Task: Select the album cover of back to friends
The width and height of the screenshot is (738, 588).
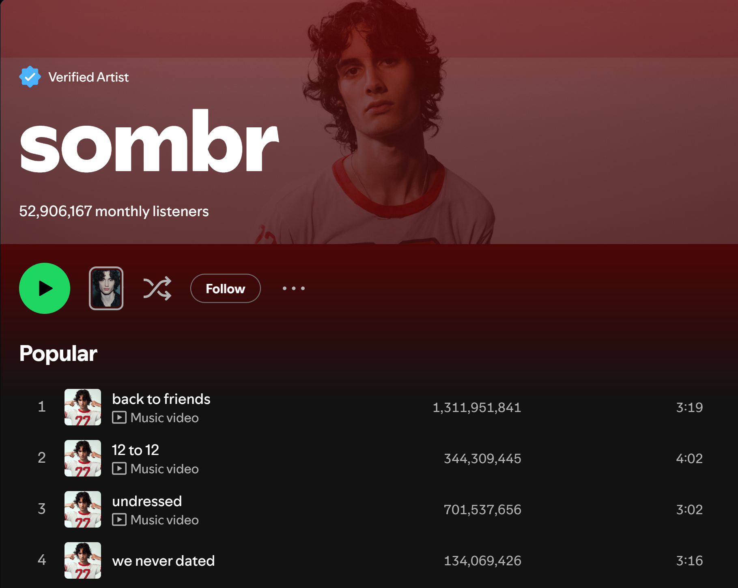Action: (x=83, y=407)
